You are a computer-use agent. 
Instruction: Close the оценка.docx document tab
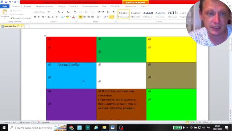(x=21, y=26)
